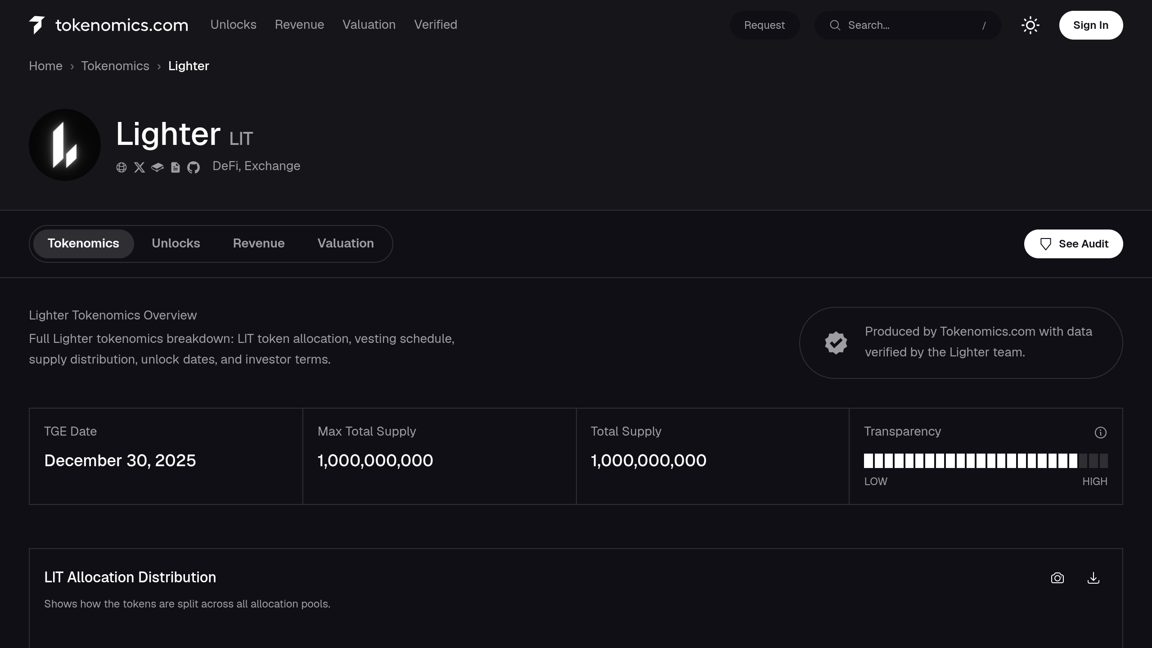Go to the Home breadcrumb
The height and width of the screenshot is (648, 1152).
(45, 66)
